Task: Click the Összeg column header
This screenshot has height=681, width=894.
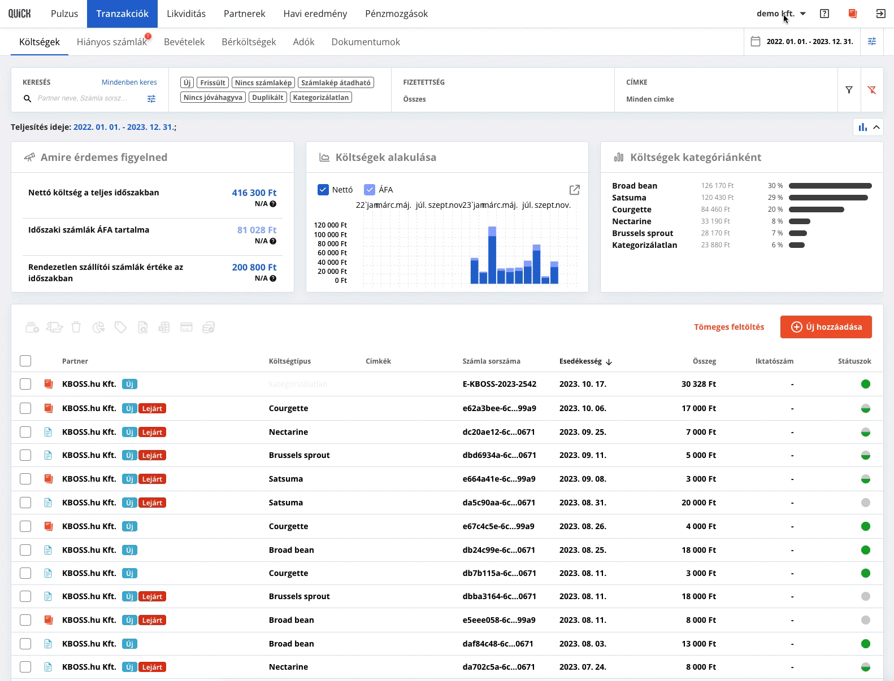Action: [704, 361]
